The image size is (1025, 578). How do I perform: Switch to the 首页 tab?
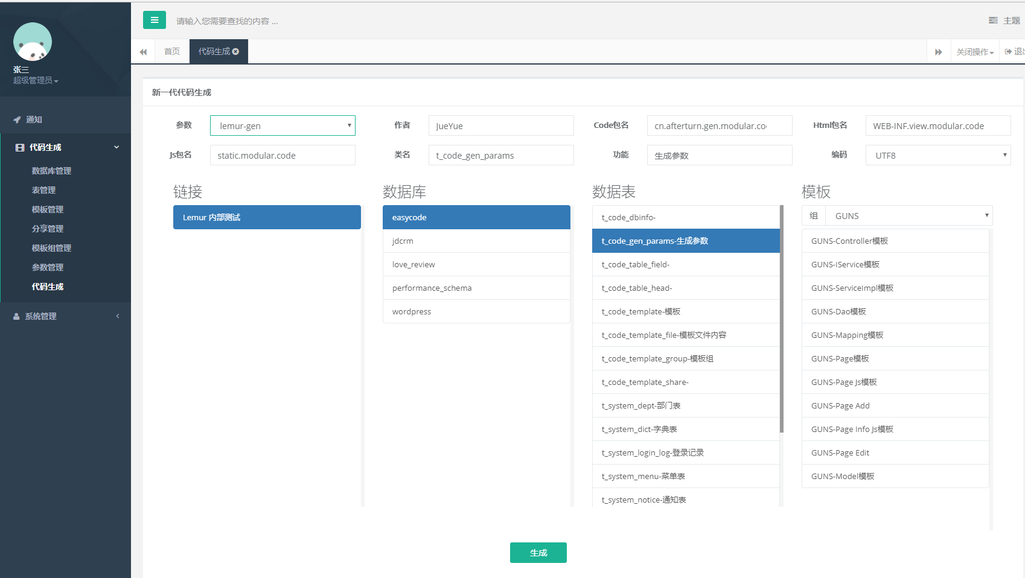pos(172,52)
